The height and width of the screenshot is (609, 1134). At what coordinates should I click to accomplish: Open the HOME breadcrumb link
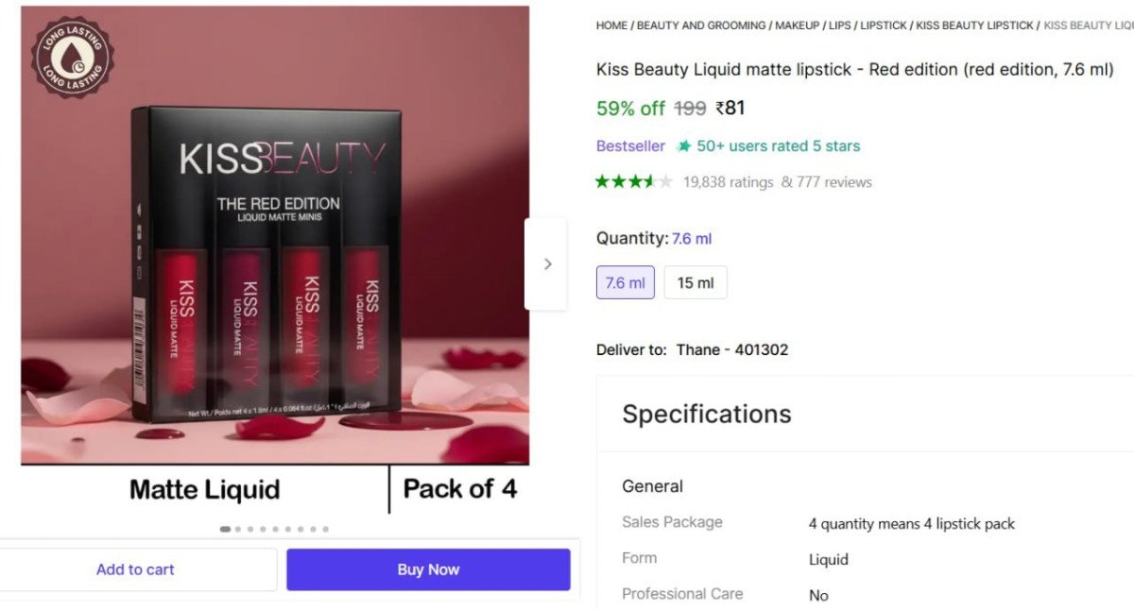[611, 25]
